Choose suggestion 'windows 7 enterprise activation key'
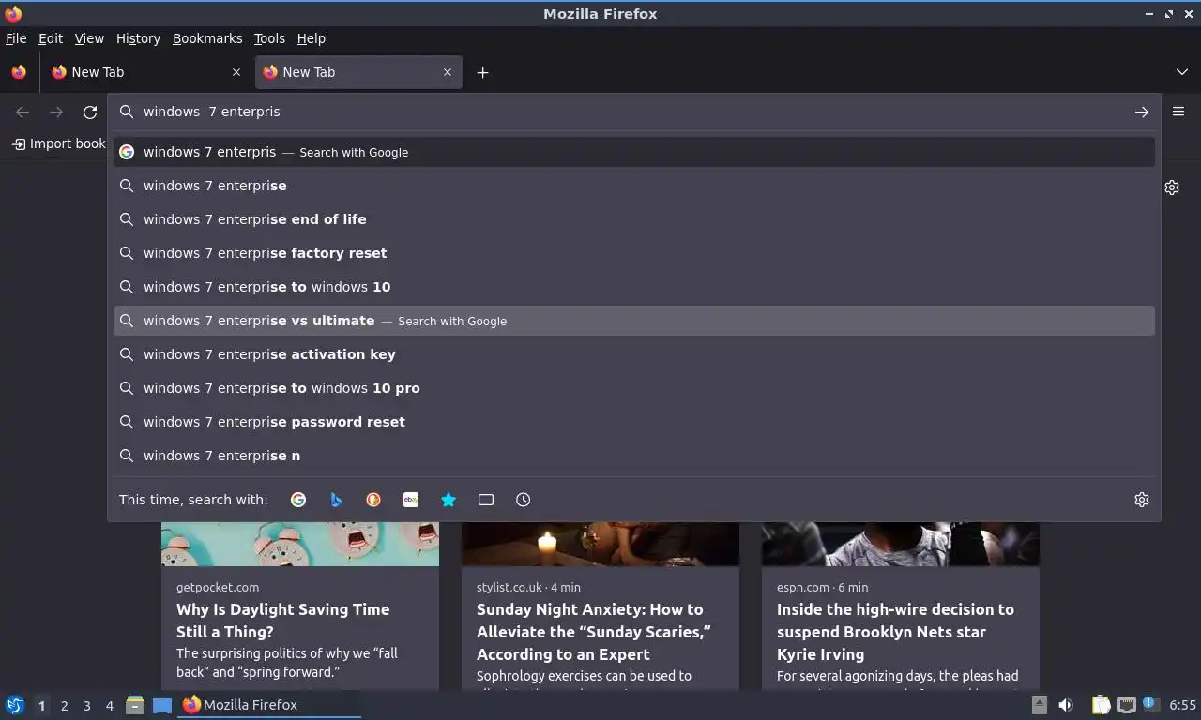This screenshot has width=1201, height=720. 634,354
